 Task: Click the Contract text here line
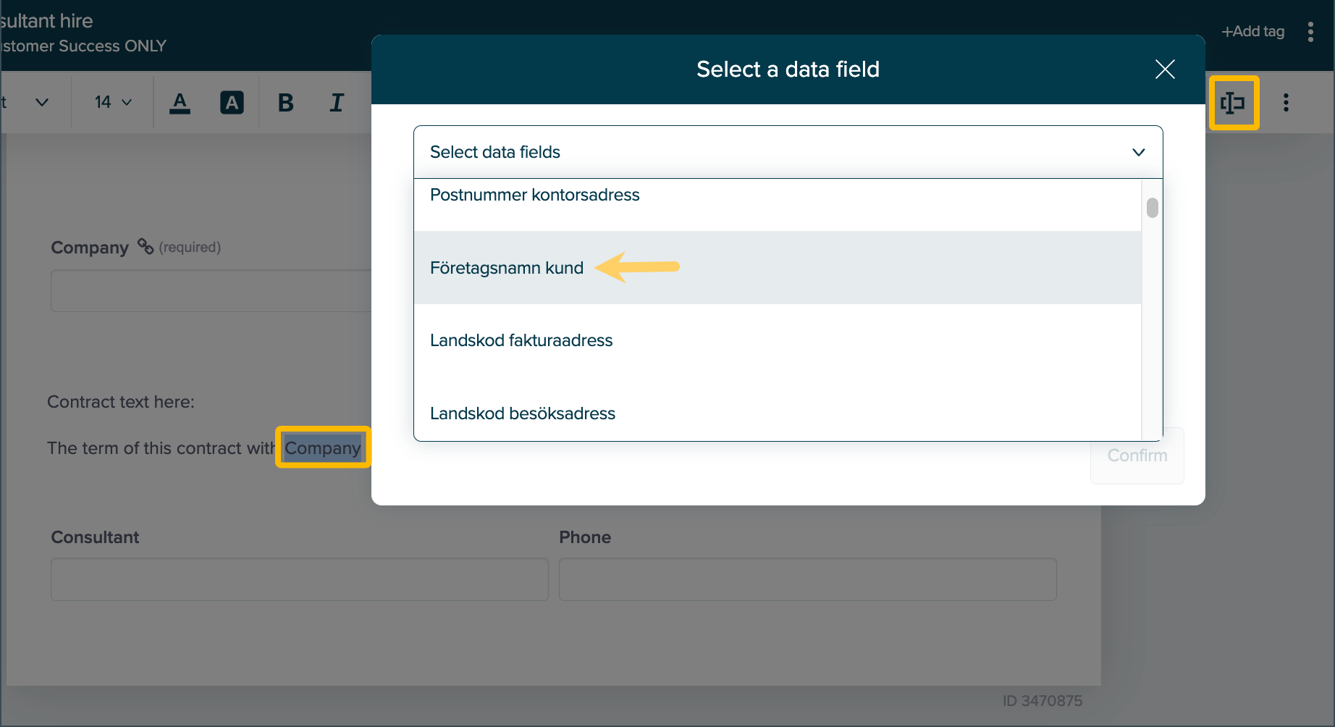tap(121, 402)
